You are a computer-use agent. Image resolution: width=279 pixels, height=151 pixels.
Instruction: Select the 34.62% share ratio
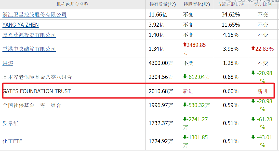231,14
